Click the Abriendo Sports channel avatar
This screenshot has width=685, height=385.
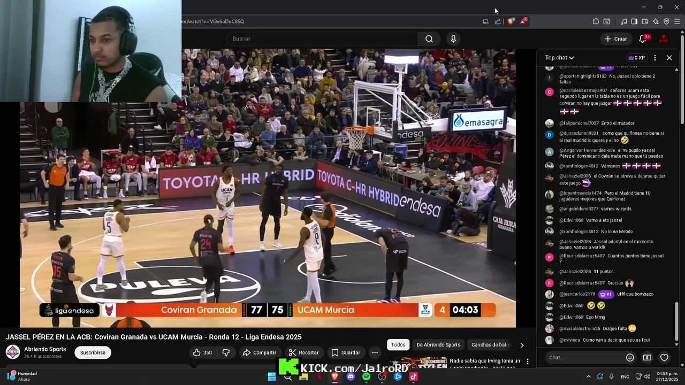(13, 352)
